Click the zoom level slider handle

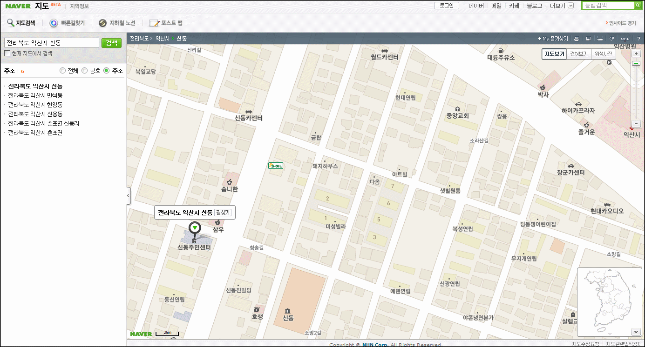(636, 63)
